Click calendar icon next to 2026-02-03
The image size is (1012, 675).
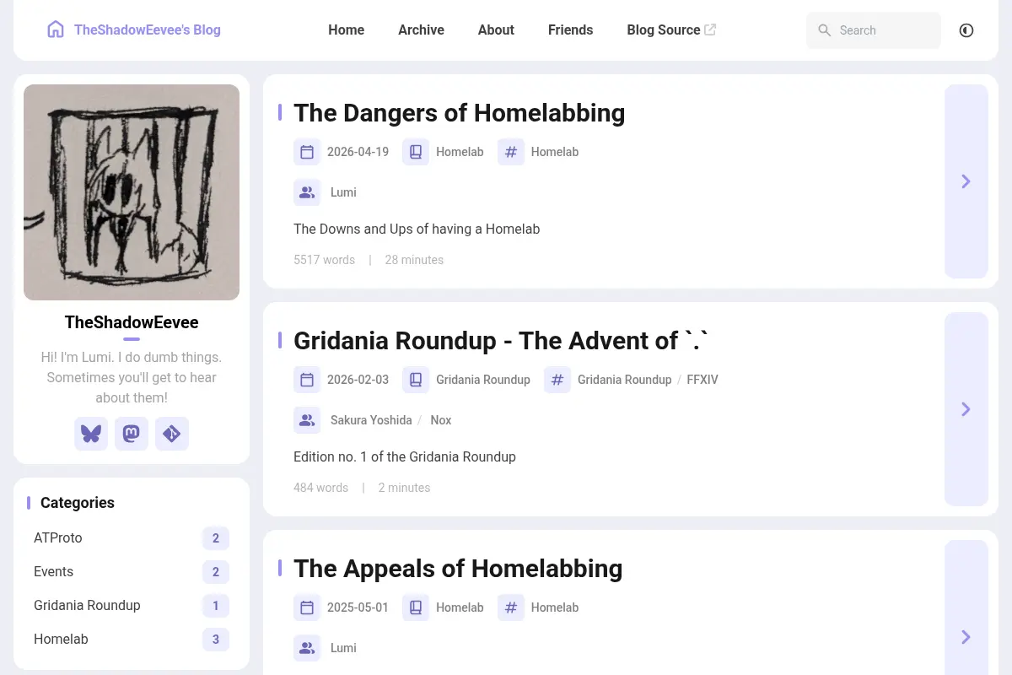click(x=307, y=380)
